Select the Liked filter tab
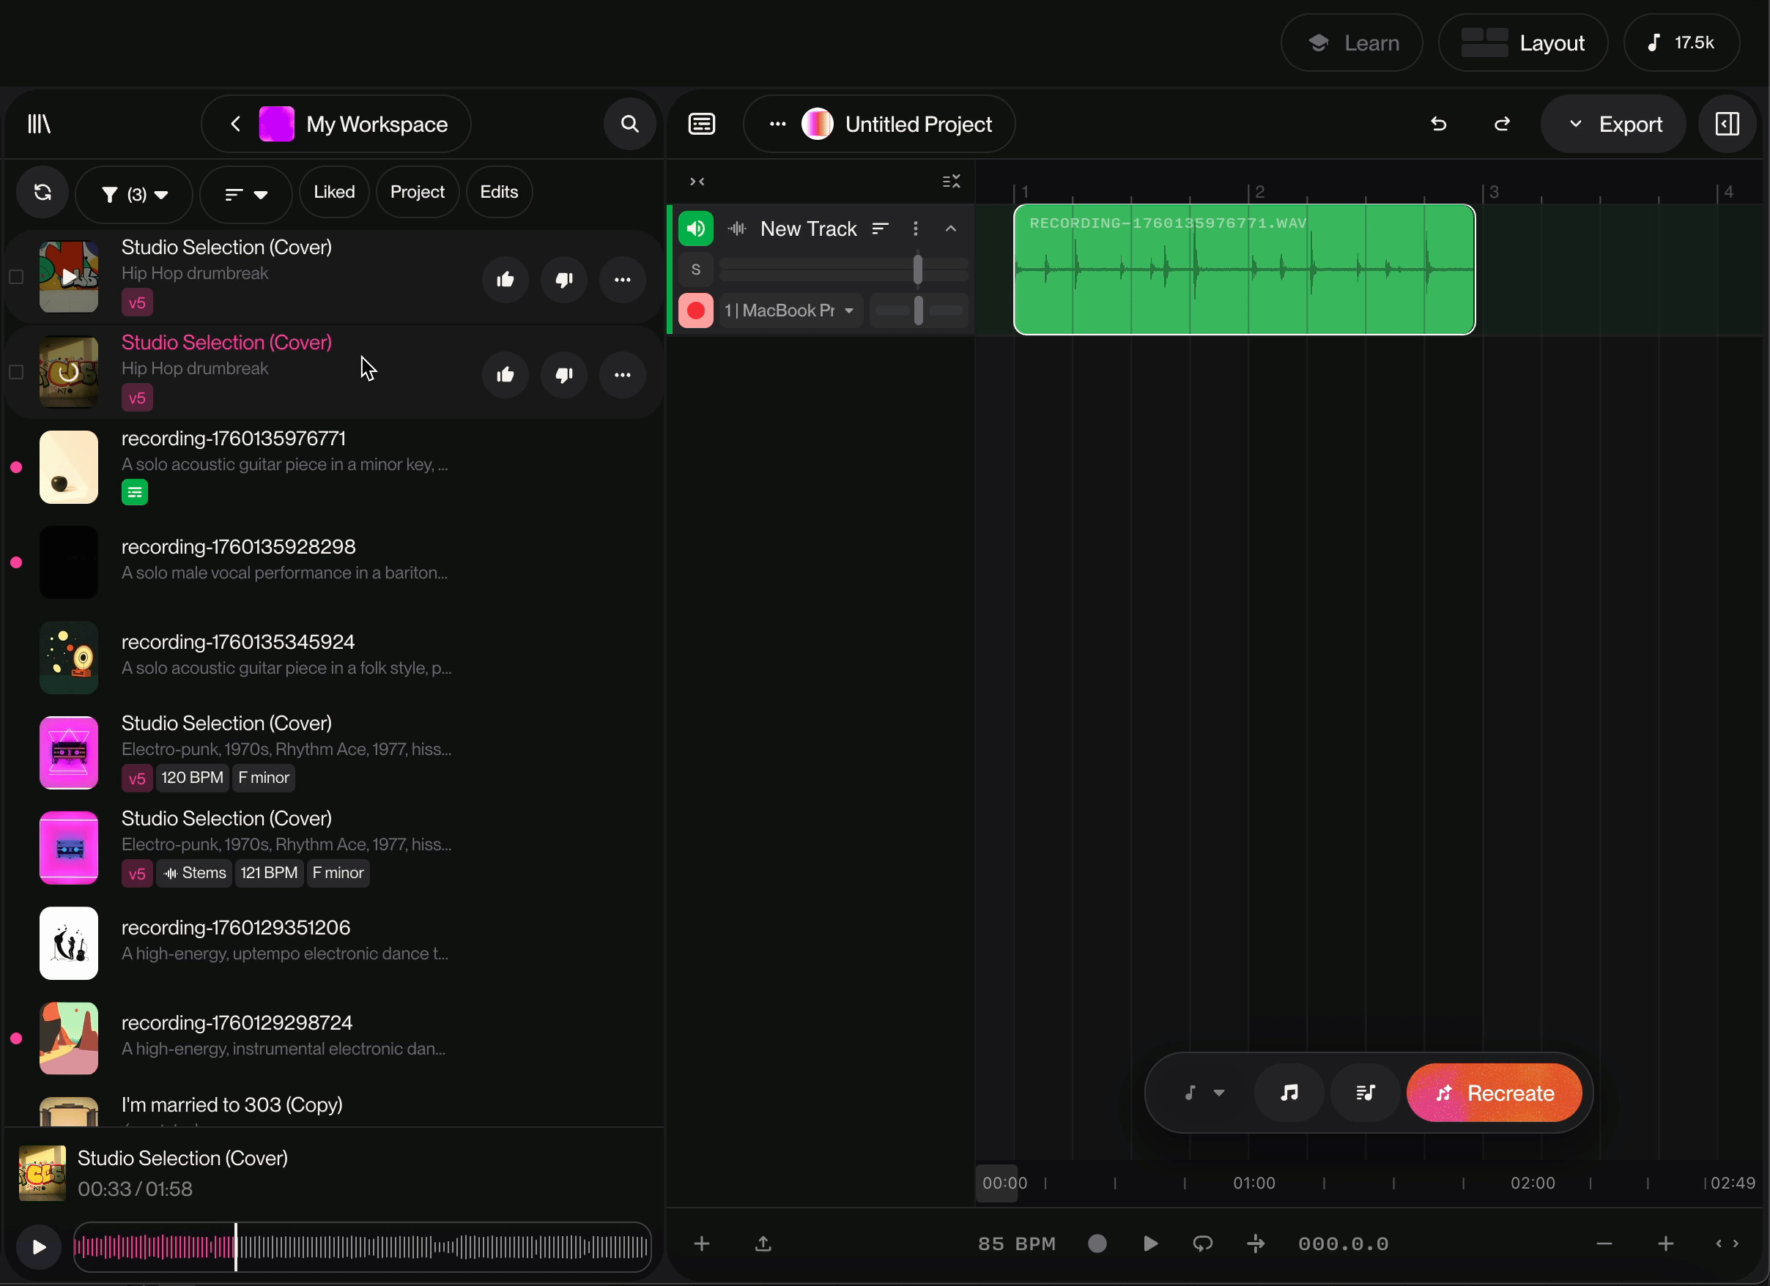1770x1286 pixels. tap(334, 192)
